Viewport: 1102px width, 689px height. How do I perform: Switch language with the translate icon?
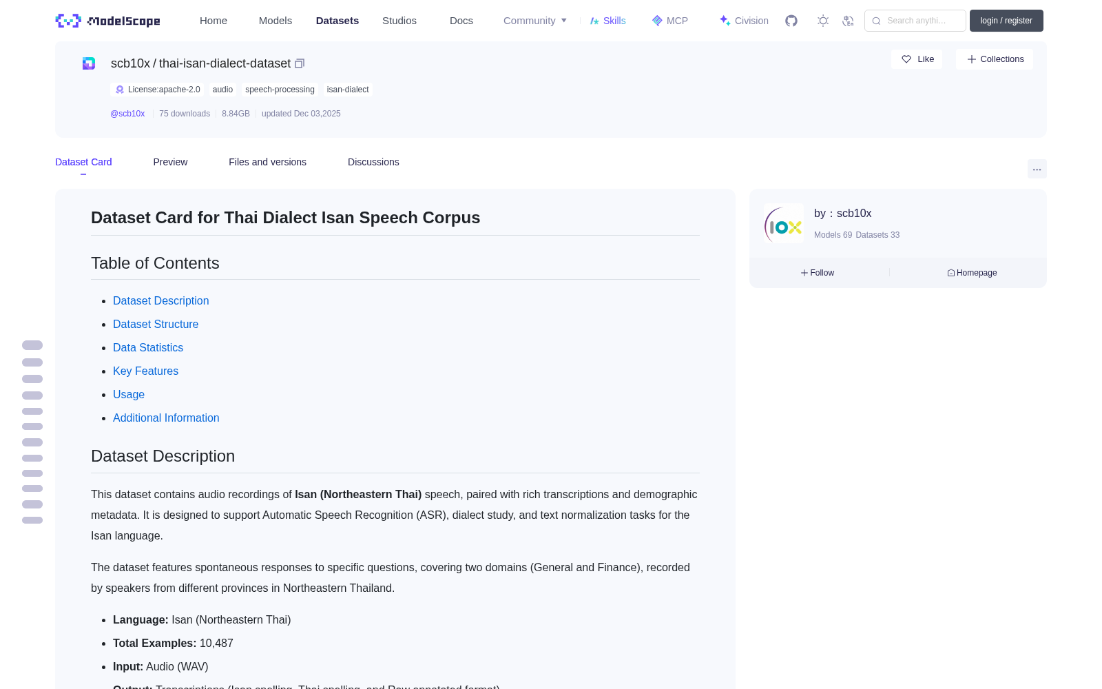(849, 21)
